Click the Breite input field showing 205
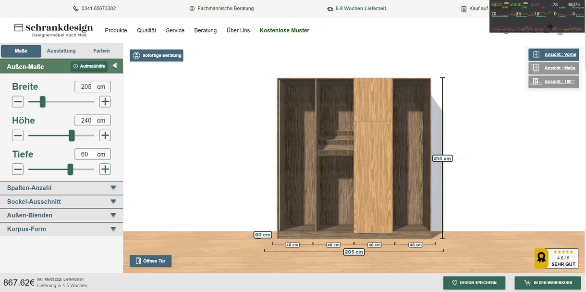Viewport: 586px width, 292px height. tap(93, 86)
